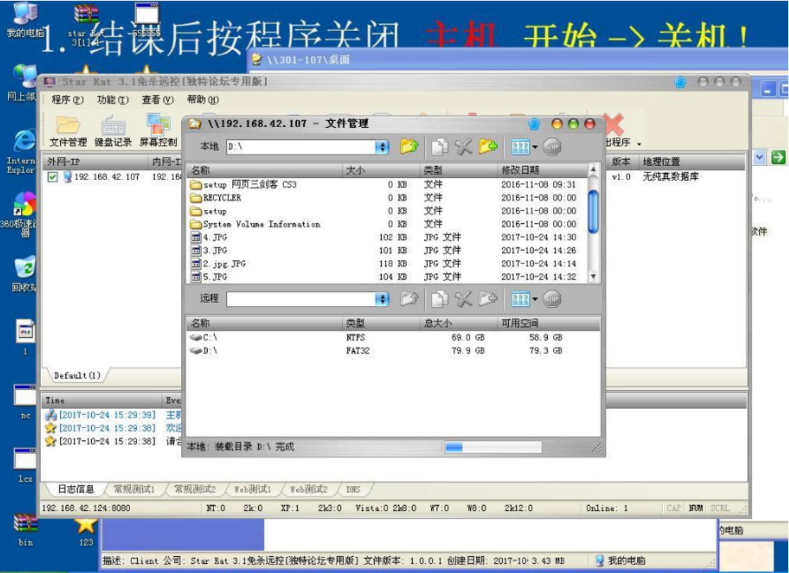The height and width of the screenshot is (573, 789).
Task: Click the 外网-IP column header
Action: 95,162
